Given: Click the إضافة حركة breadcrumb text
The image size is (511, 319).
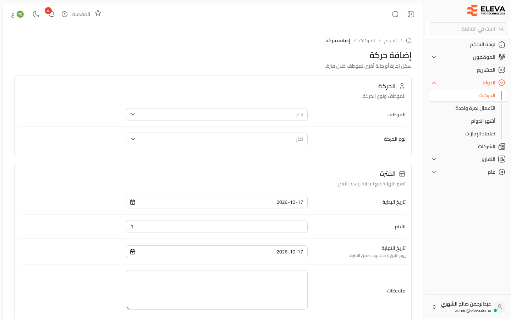Looking at the screenshot, I should click(x=338, y=40).
